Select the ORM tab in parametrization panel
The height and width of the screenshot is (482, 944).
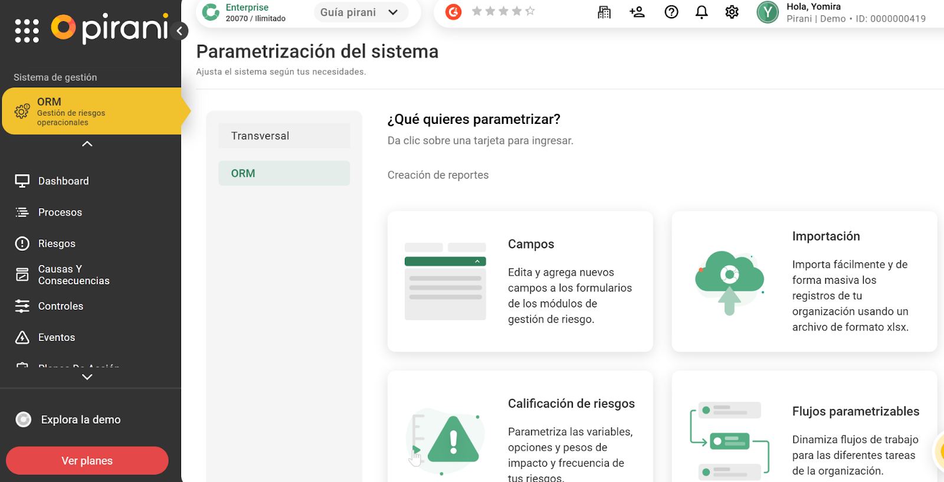coord(284,173)
